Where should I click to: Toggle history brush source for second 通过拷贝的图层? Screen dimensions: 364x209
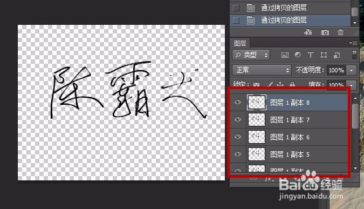236,20
